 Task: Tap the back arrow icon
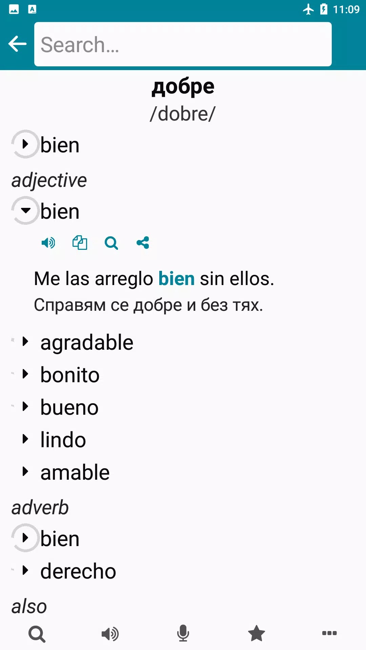tap(17, 44)
